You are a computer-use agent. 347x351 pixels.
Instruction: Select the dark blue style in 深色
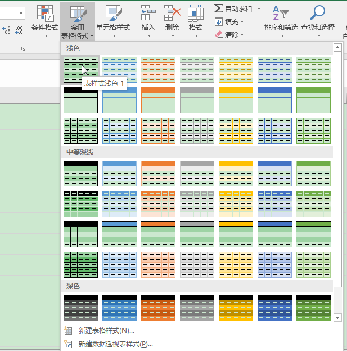click(274, 308)
